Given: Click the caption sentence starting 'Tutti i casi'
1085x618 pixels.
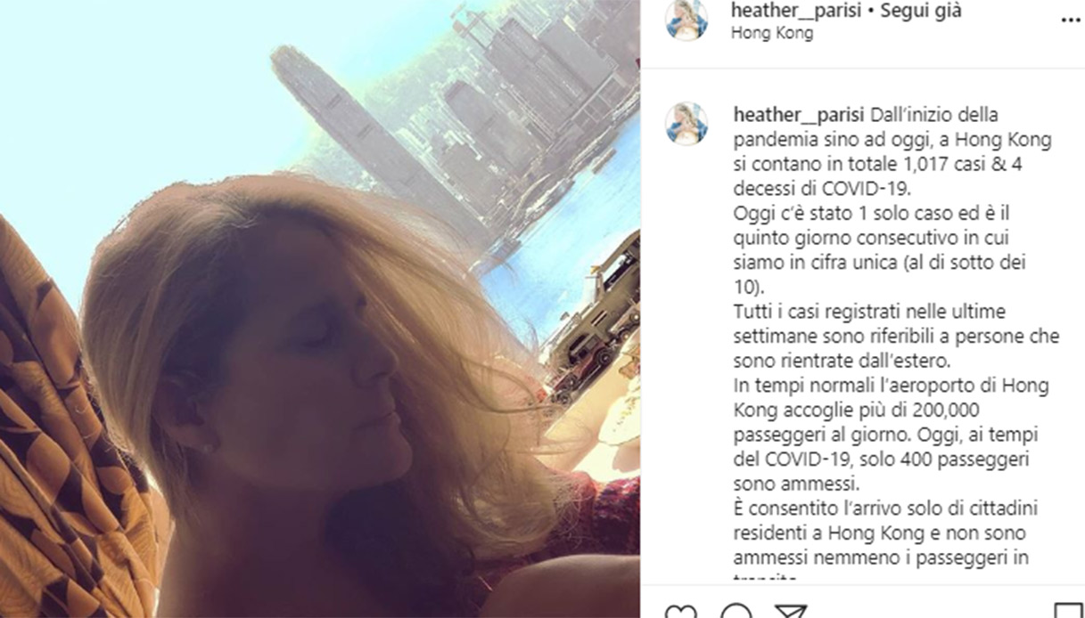Looking at the screenshot, I should point(896,337).
